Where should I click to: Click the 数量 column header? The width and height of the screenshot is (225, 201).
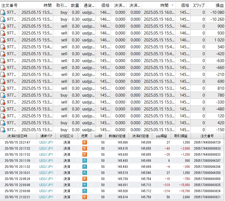tap(75, 5)
